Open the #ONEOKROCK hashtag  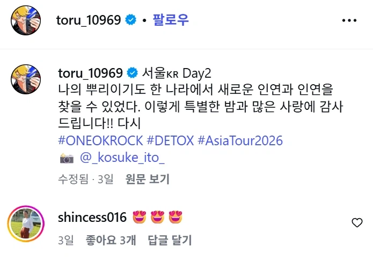pos(100,141)
